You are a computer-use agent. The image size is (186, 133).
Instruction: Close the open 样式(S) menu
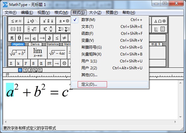79,13
